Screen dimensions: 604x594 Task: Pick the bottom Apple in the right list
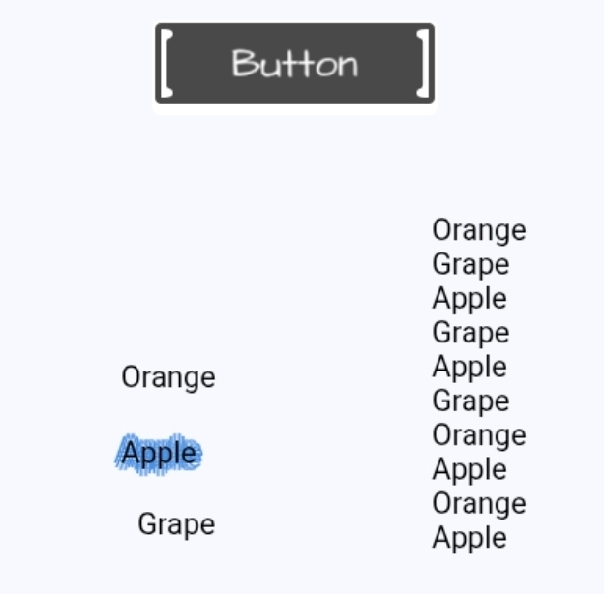pyautogui.click(x=469, y=537)
